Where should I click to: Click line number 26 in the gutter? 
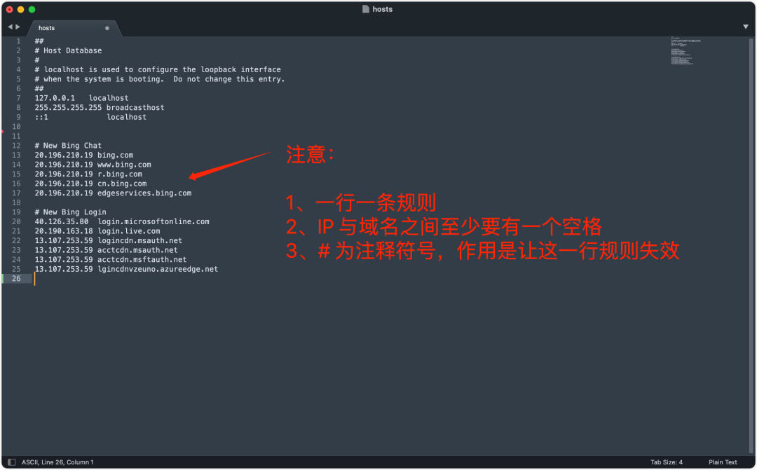pyautogui.click(x=16, y=279)
